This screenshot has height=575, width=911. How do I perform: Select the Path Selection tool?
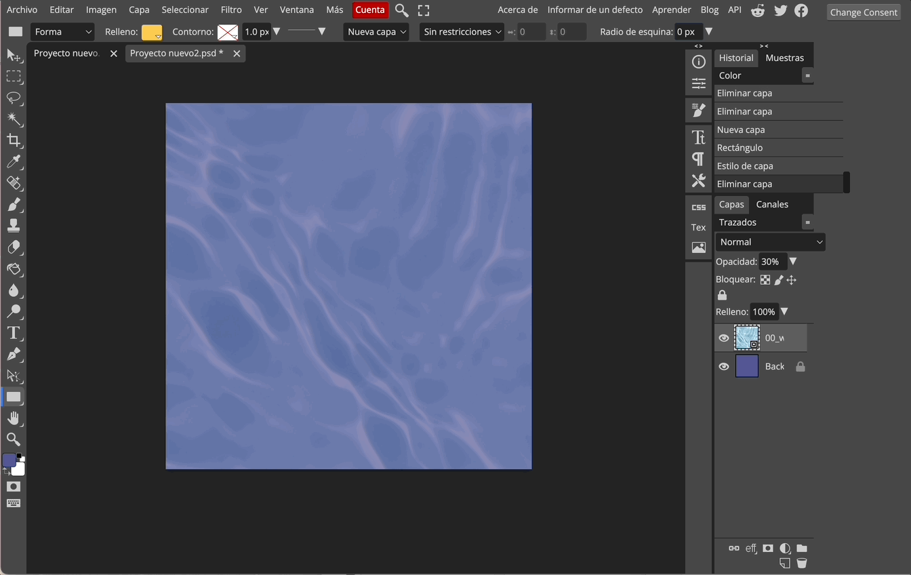click(x=14, y=375)
